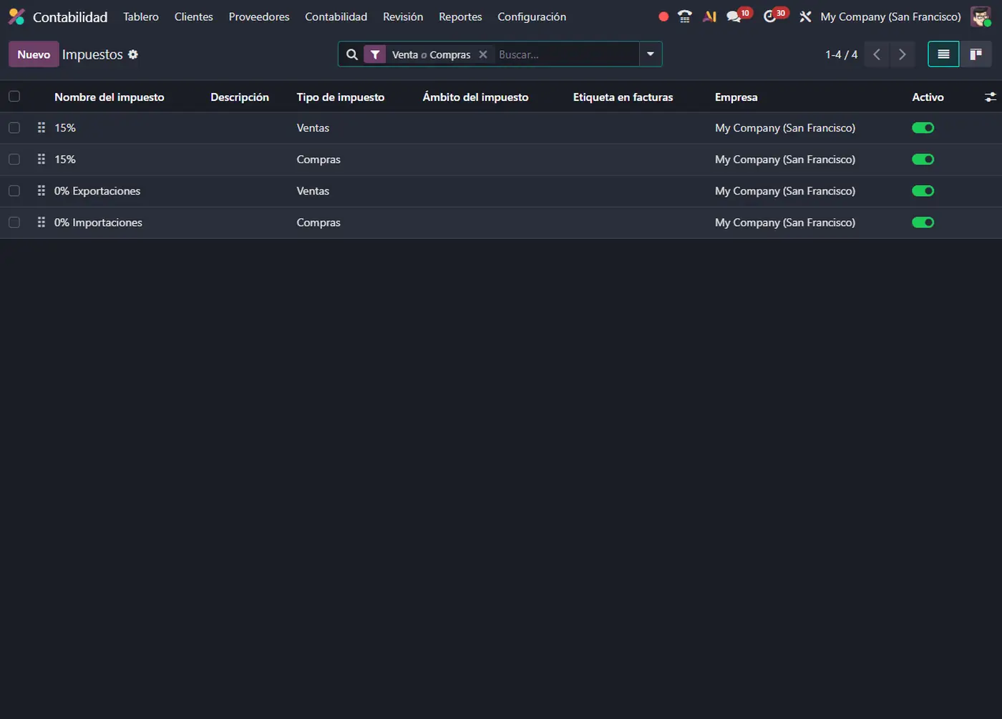Select all taxes with header checkbox
Image resolution: width=1002 pixels, height=719 pixels.
[x=14, y=97]
